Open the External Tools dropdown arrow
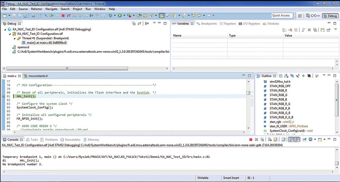 133,16
